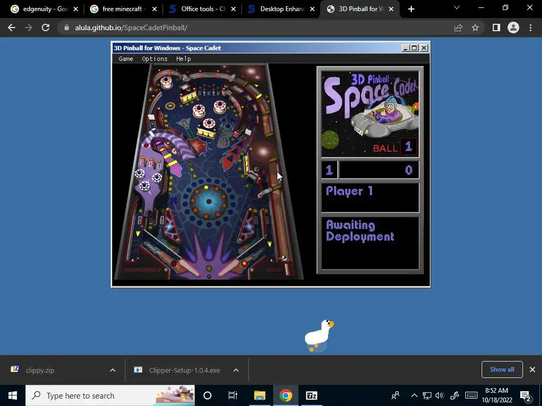Viewport: 542px width, 406px height.
Task: Maximize the 3D Pinball inner window
Action: (x=414, y=48)
